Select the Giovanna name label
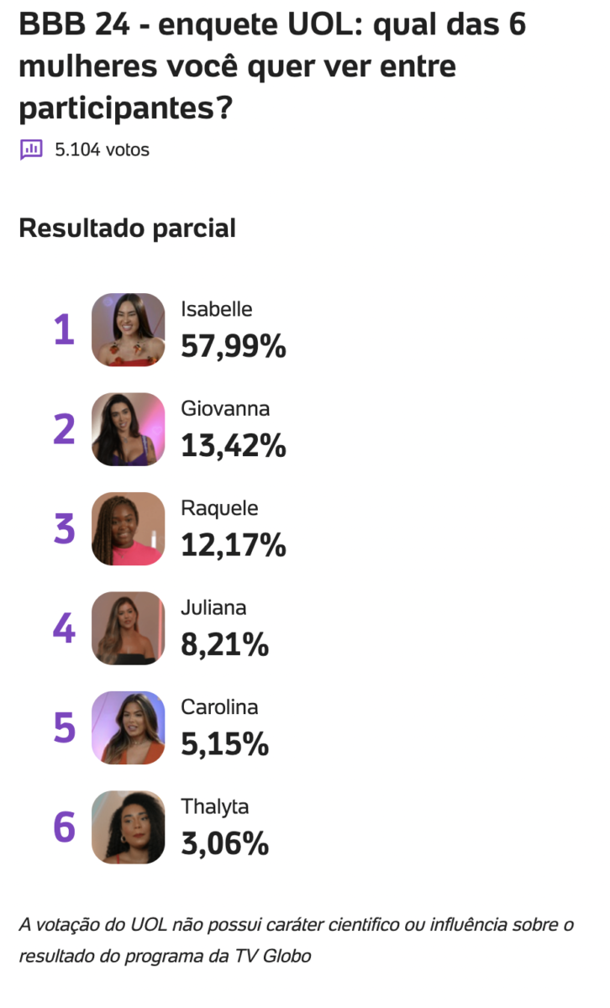The height and width of the screenshot is (1008, 610). 225,409
